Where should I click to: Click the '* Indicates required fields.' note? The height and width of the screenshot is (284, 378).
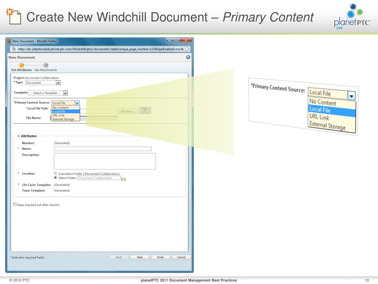coord(27,257)
